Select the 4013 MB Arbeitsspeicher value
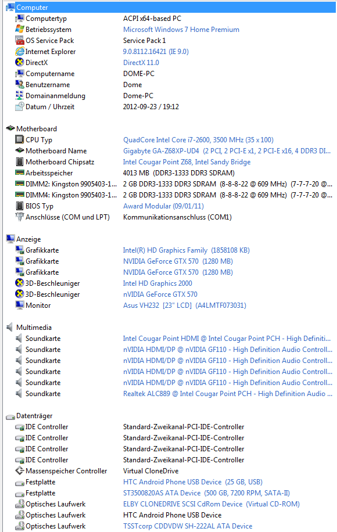The height and width of the screenshot is (532, 337). coord(179,172)
